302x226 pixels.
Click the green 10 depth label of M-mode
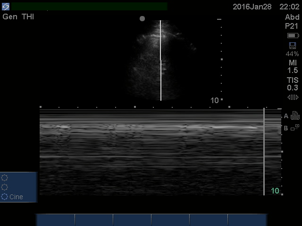(x=275, y=191)
